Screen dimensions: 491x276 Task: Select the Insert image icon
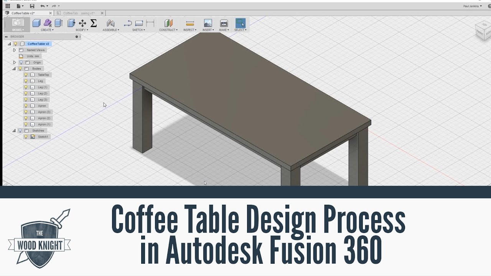point(208,23)
